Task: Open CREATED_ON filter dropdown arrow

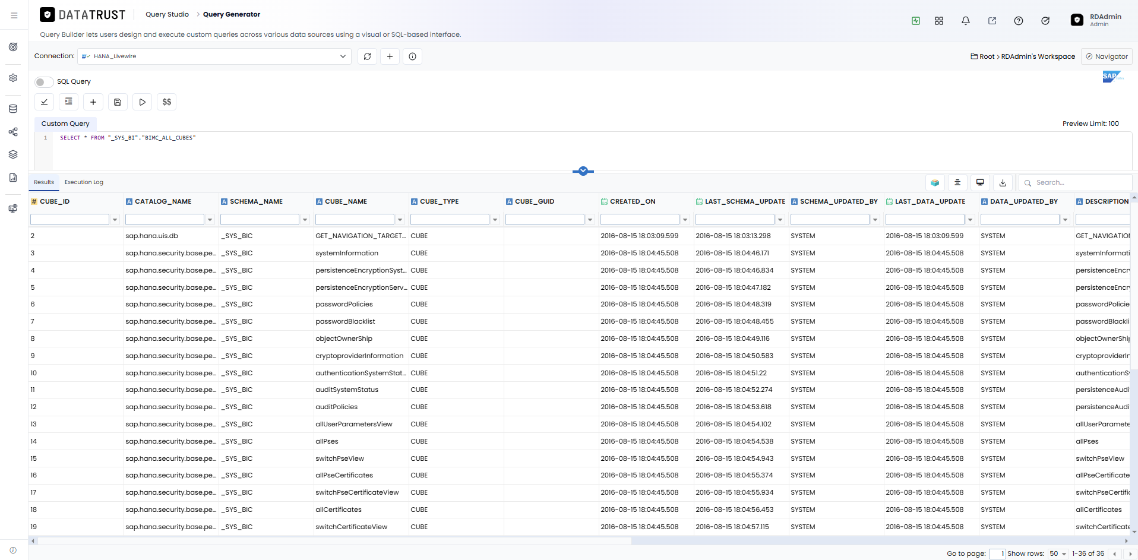Action: [685, 220]
